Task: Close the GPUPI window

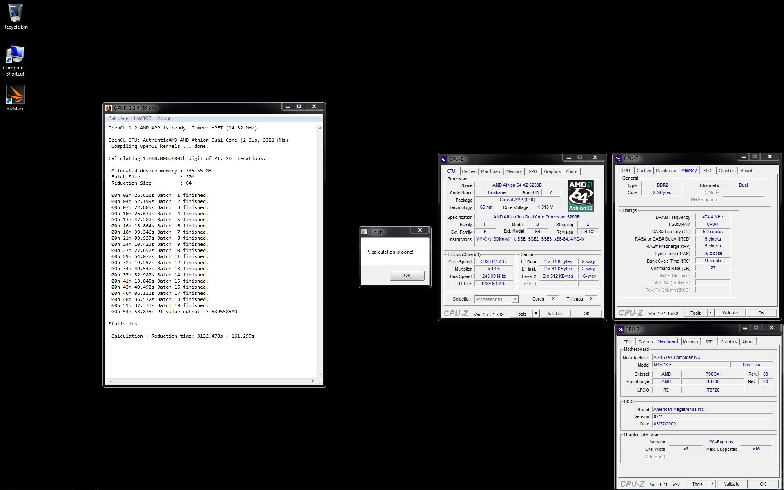Action: 314,107
